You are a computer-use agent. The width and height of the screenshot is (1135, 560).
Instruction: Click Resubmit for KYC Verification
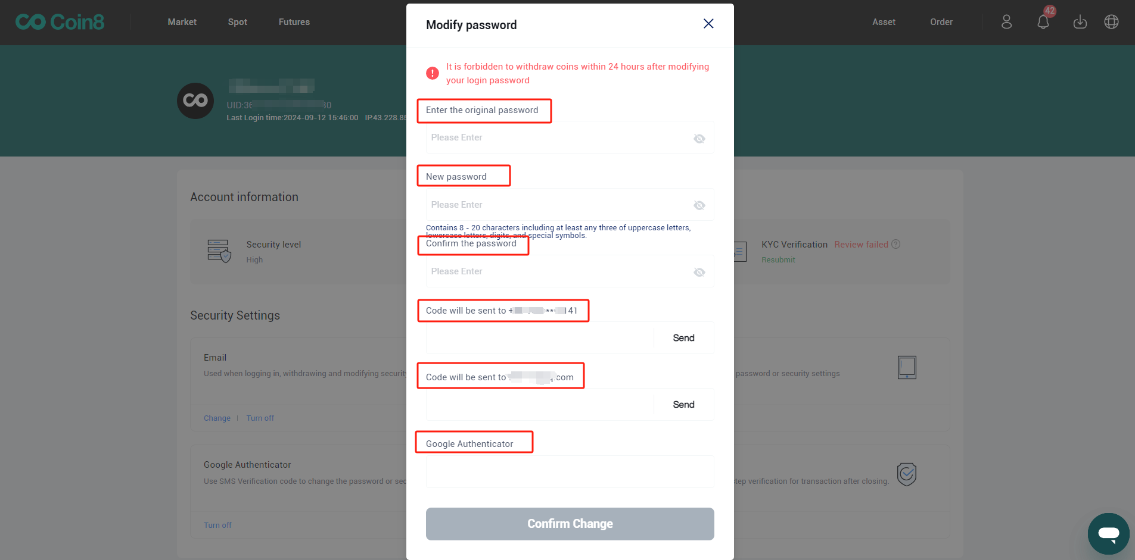click(778, 260)
